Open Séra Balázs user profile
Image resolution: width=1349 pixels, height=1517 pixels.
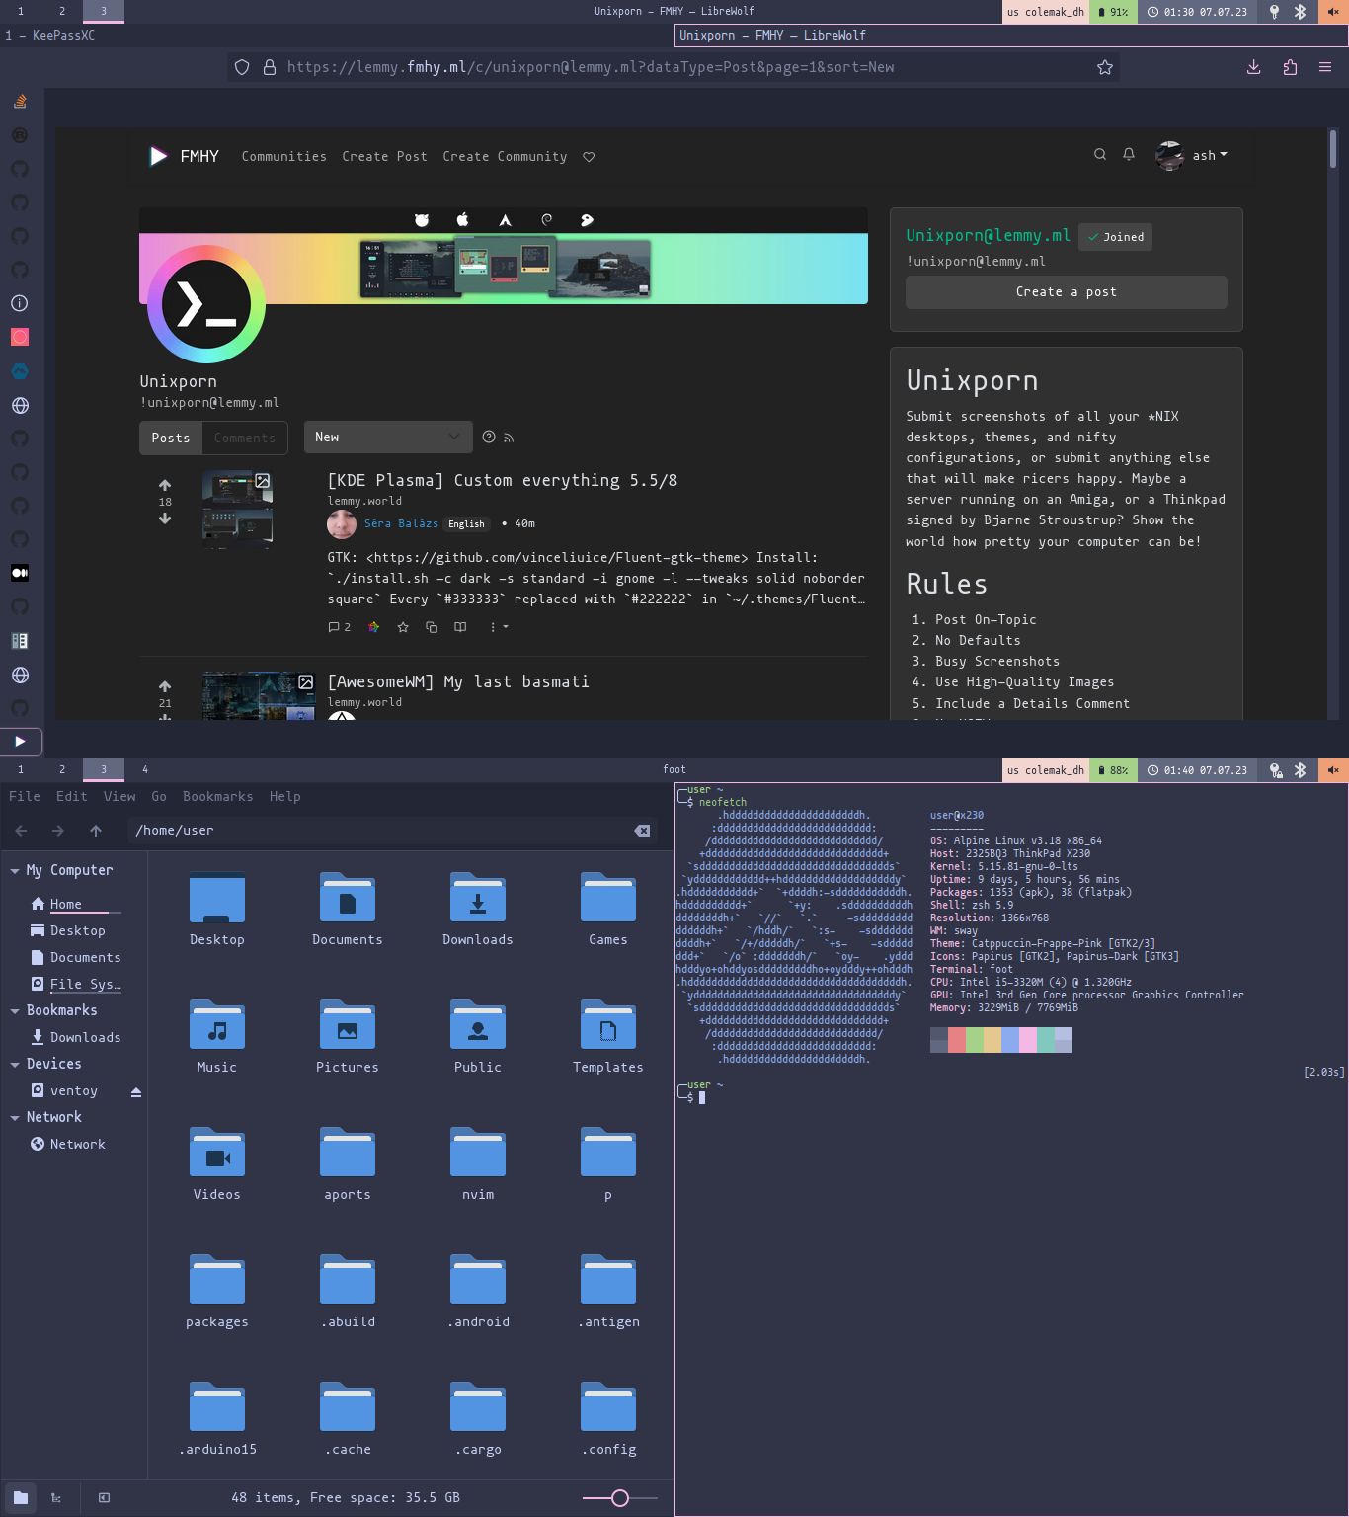tap(401, 523)
